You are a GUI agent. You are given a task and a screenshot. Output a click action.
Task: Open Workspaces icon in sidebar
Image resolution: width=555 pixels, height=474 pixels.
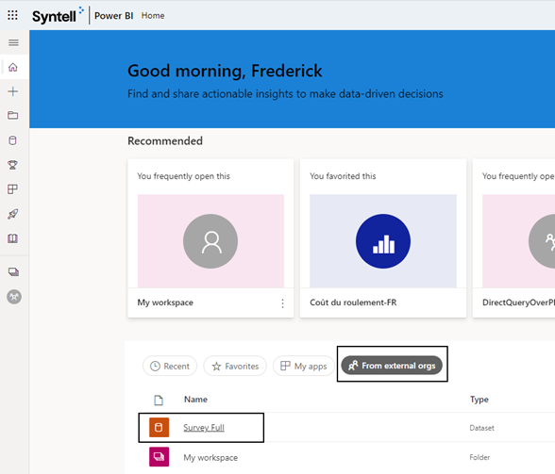pos(13,271)
